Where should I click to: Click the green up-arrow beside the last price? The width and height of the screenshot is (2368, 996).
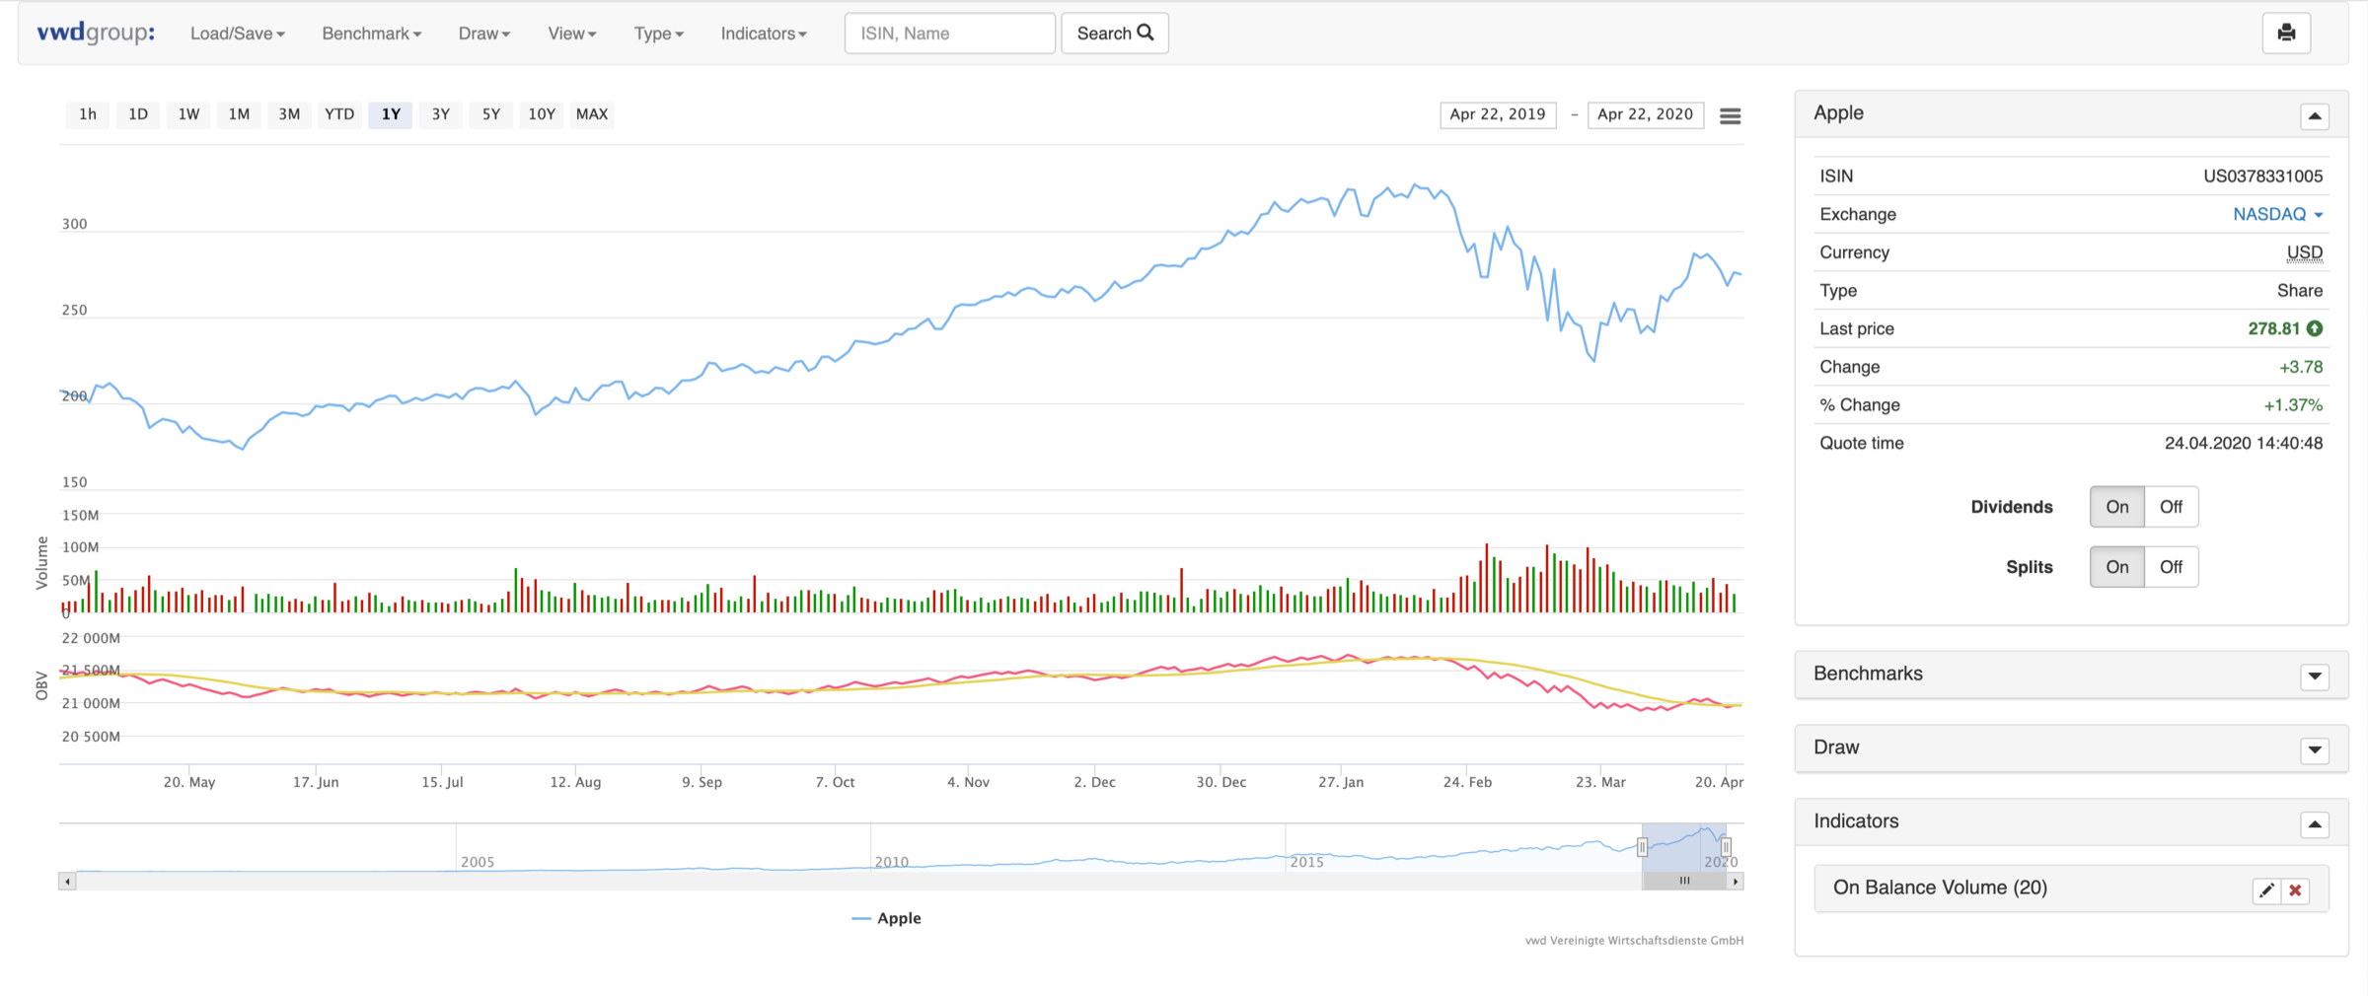[x=2314, y=328]
